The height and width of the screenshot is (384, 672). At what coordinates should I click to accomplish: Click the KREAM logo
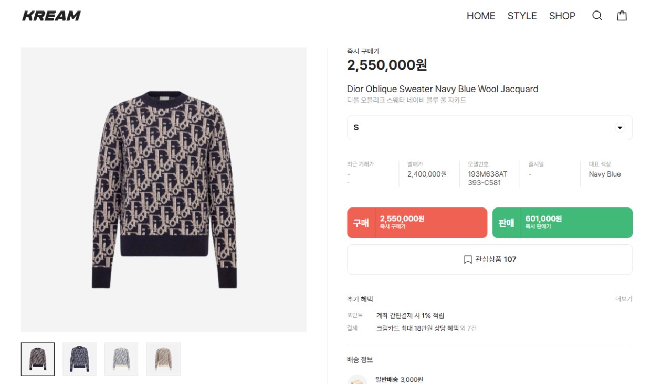51,16
